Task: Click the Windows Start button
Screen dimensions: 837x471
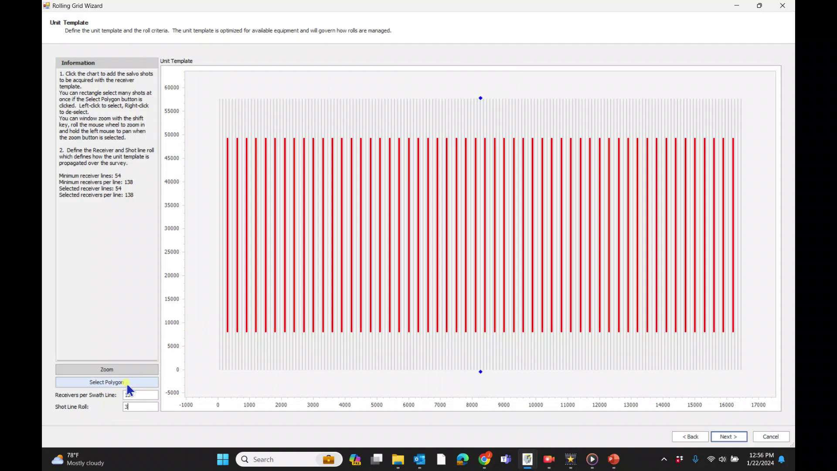Action: (222, 459)
